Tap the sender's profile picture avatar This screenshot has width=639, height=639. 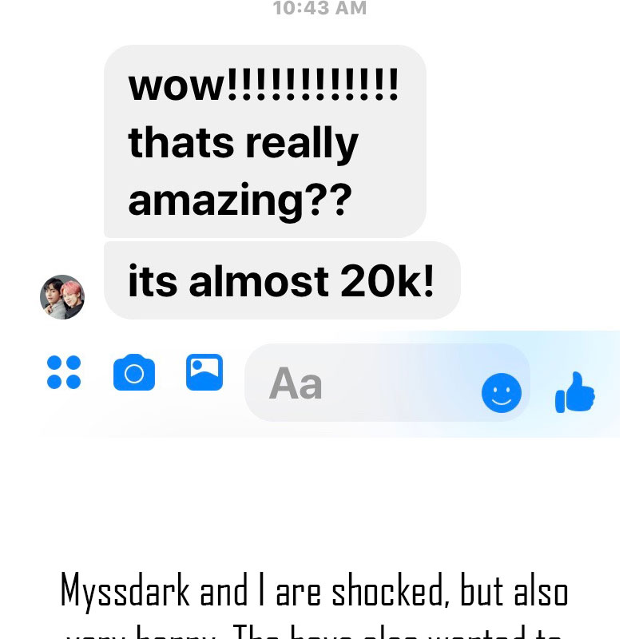pos(62,296)
